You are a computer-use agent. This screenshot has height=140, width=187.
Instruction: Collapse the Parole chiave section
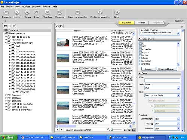140,39
